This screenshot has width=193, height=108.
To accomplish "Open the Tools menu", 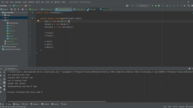I will point(47,2).
